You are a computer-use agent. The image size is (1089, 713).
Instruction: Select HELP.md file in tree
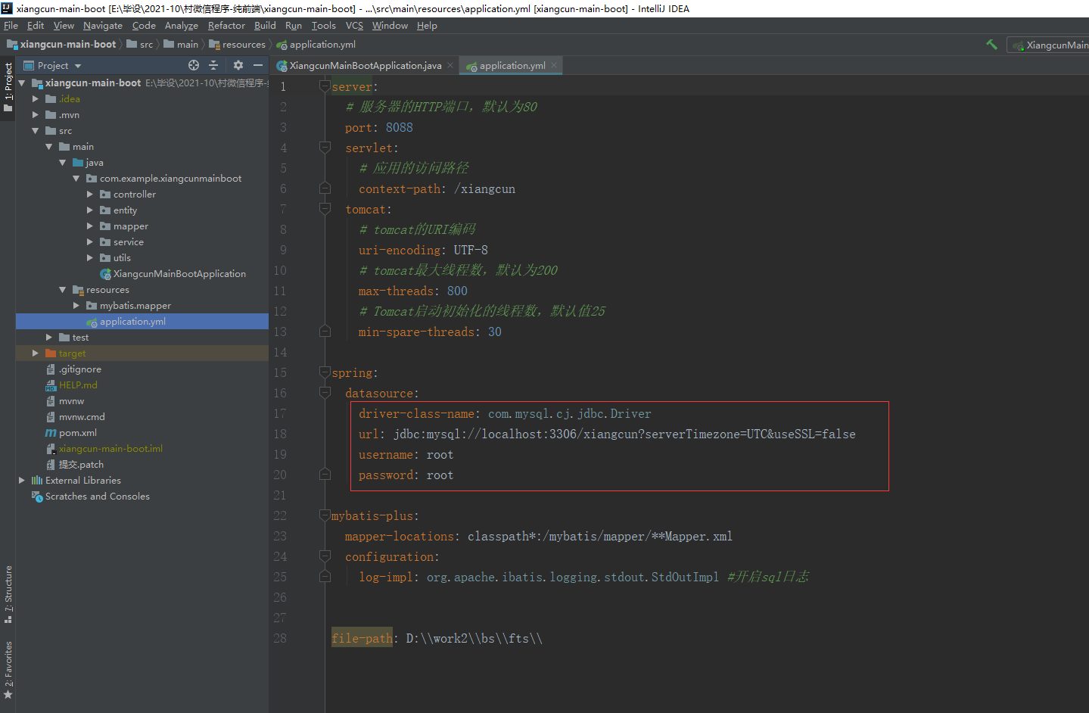click(78, 385)
